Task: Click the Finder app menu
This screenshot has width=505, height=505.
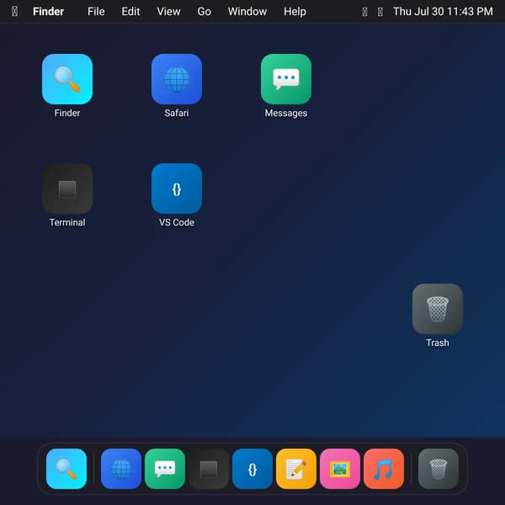Action: pyautogui.click(x=48, y=12)
